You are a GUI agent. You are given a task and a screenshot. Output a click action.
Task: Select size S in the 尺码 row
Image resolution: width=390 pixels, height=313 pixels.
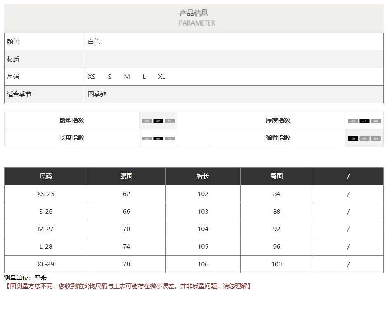pyautogui.click(x=110, y=77)
